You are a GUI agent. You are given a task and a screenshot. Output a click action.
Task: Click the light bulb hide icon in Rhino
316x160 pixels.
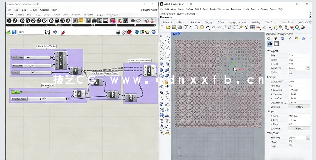[x=281, y=27]
